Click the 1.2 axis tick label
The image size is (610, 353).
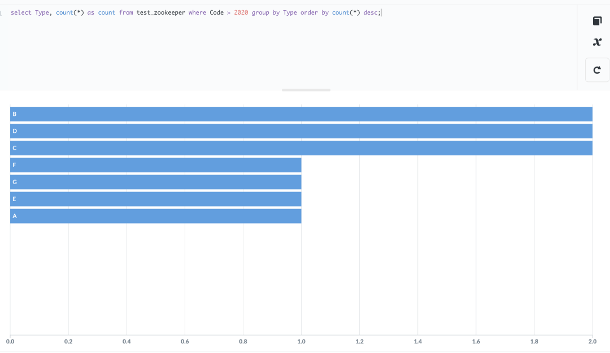tap(359, 341)
